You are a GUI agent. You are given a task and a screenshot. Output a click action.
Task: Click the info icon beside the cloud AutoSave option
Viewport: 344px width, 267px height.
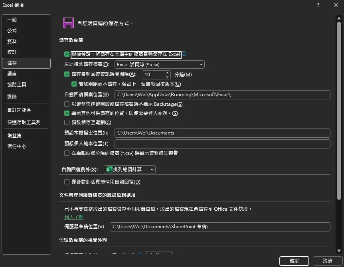point(184,53)
